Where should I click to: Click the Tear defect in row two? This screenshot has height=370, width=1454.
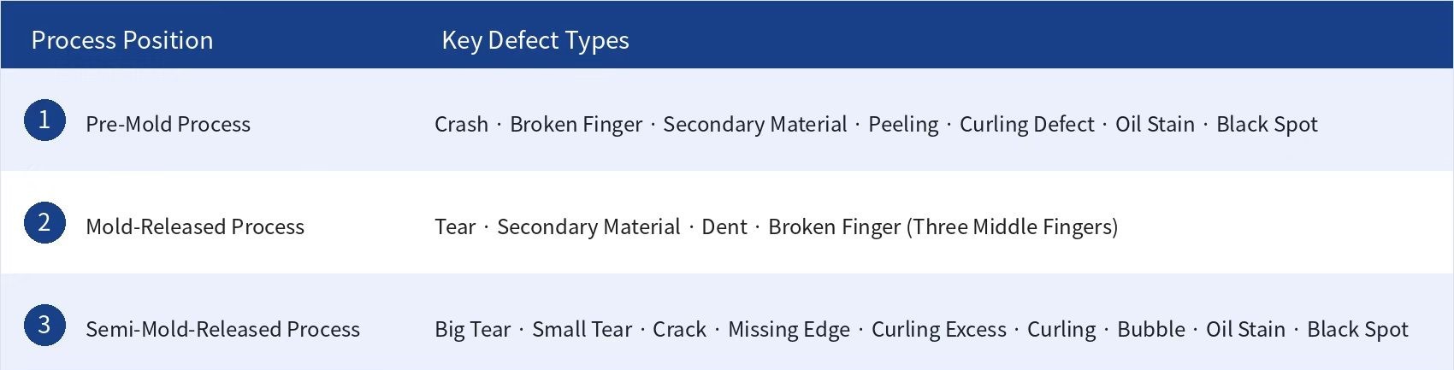(455, 226)
